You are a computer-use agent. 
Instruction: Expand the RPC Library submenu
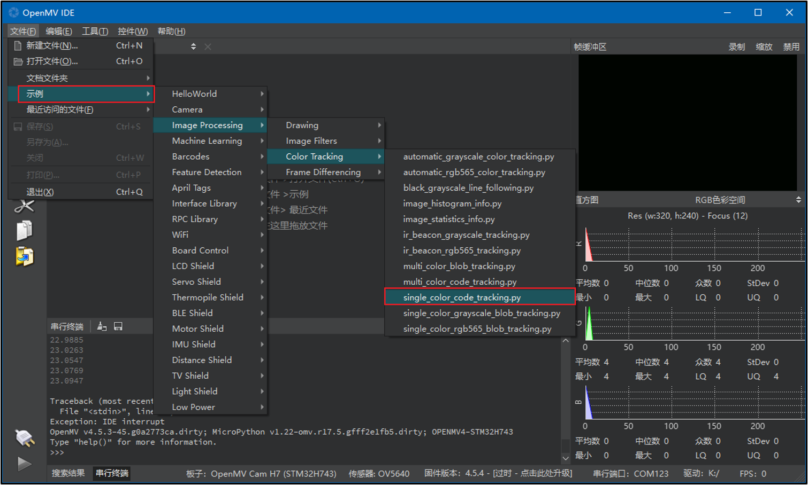tap(210, 219)
